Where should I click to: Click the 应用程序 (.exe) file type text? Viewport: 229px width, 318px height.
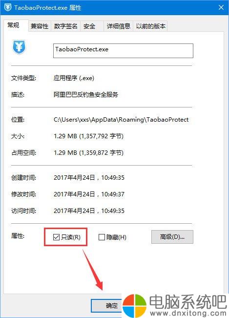(x=74, y=78)
